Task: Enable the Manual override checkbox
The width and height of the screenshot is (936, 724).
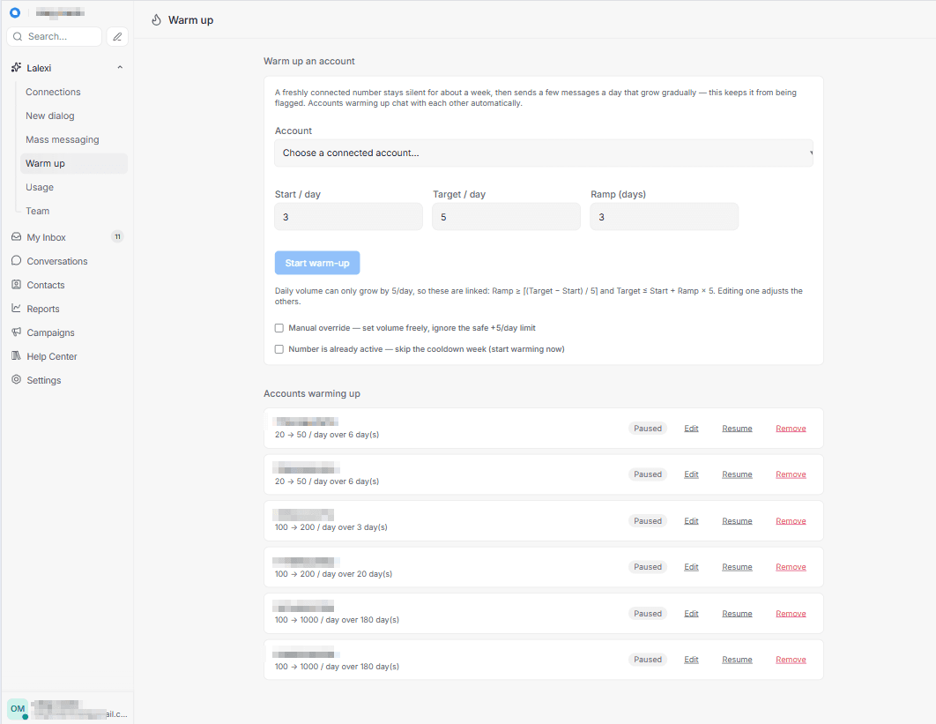Action: [x=279, y=328]
